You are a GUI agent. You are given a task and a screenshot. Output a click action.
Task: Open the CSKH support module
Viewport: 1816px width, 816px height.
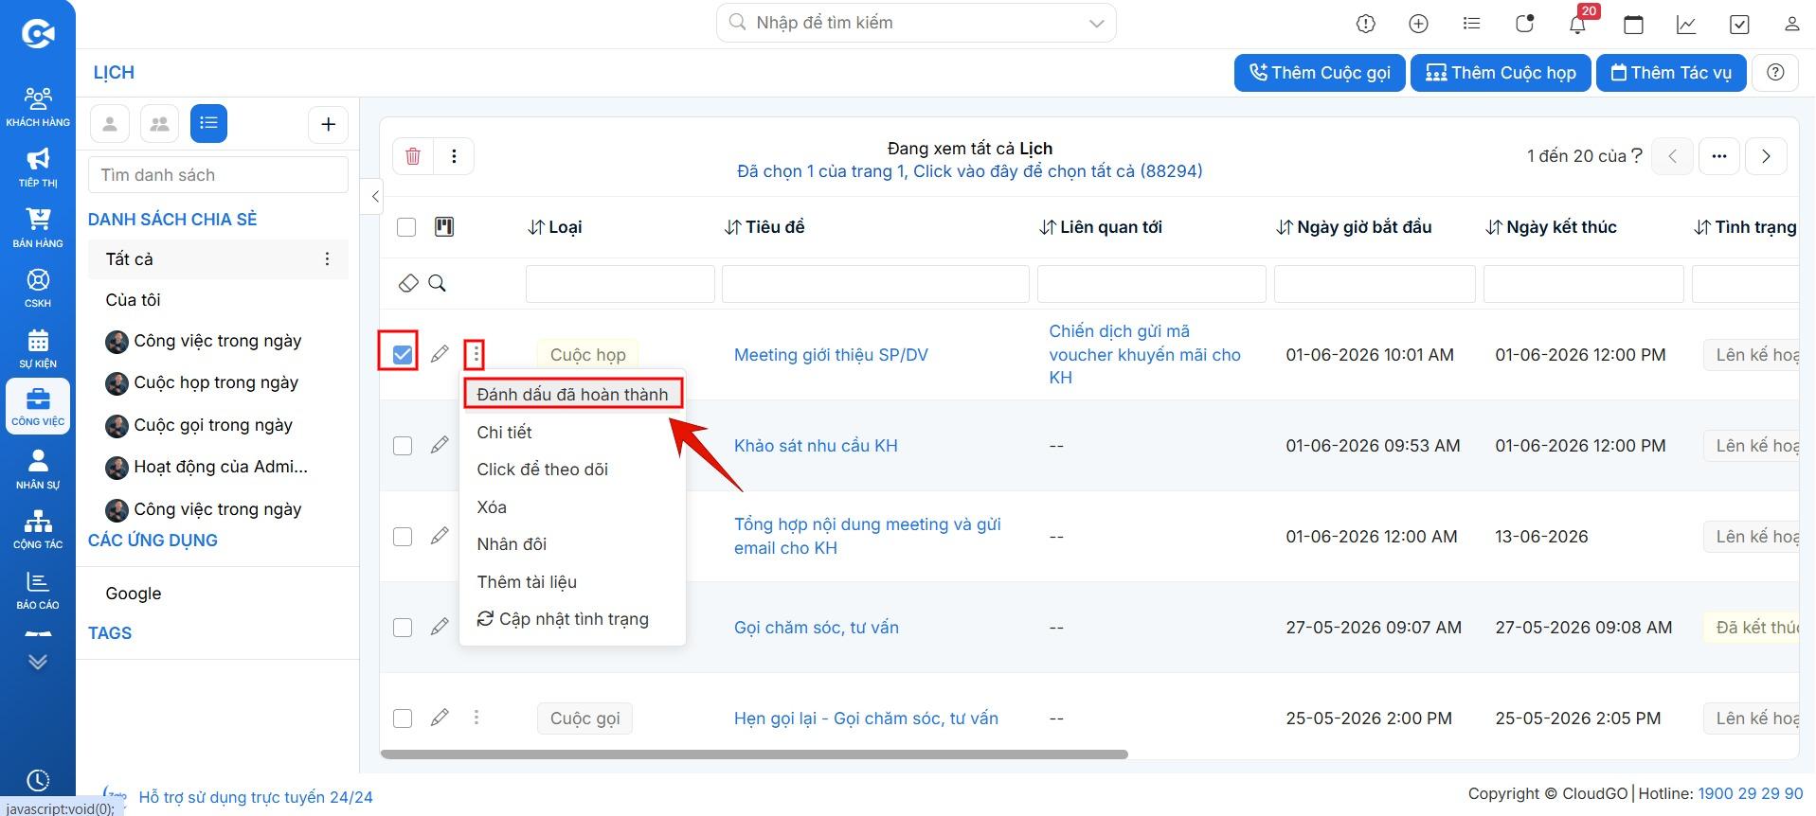(38, 288)
